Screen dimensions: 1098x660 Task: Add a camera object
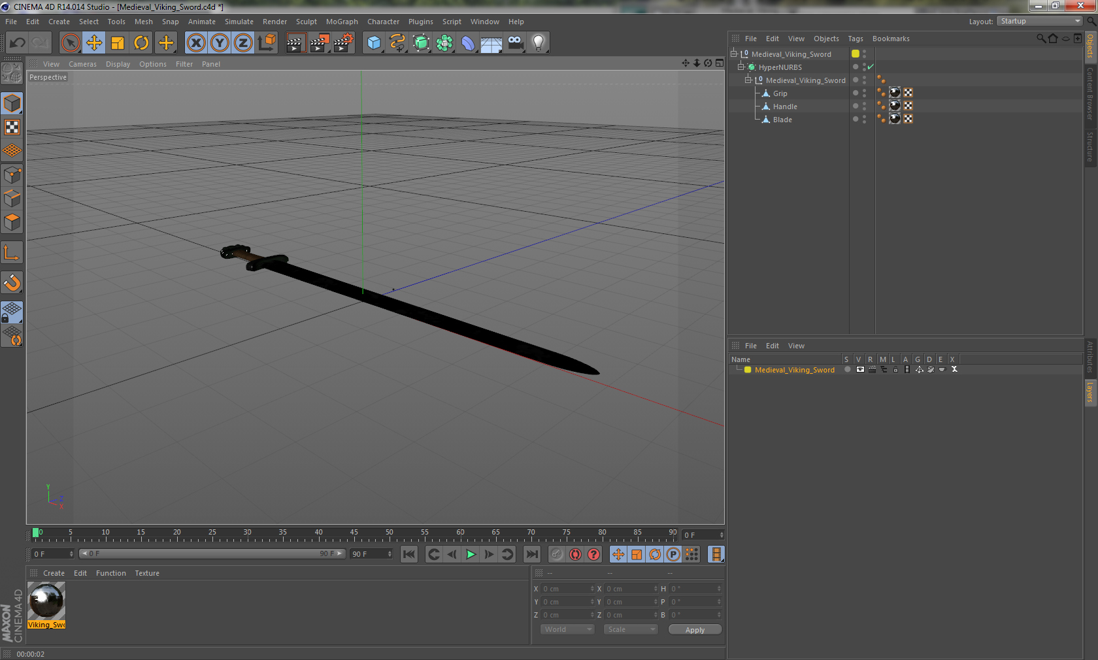pyautogui.click(x=516, y=43)
